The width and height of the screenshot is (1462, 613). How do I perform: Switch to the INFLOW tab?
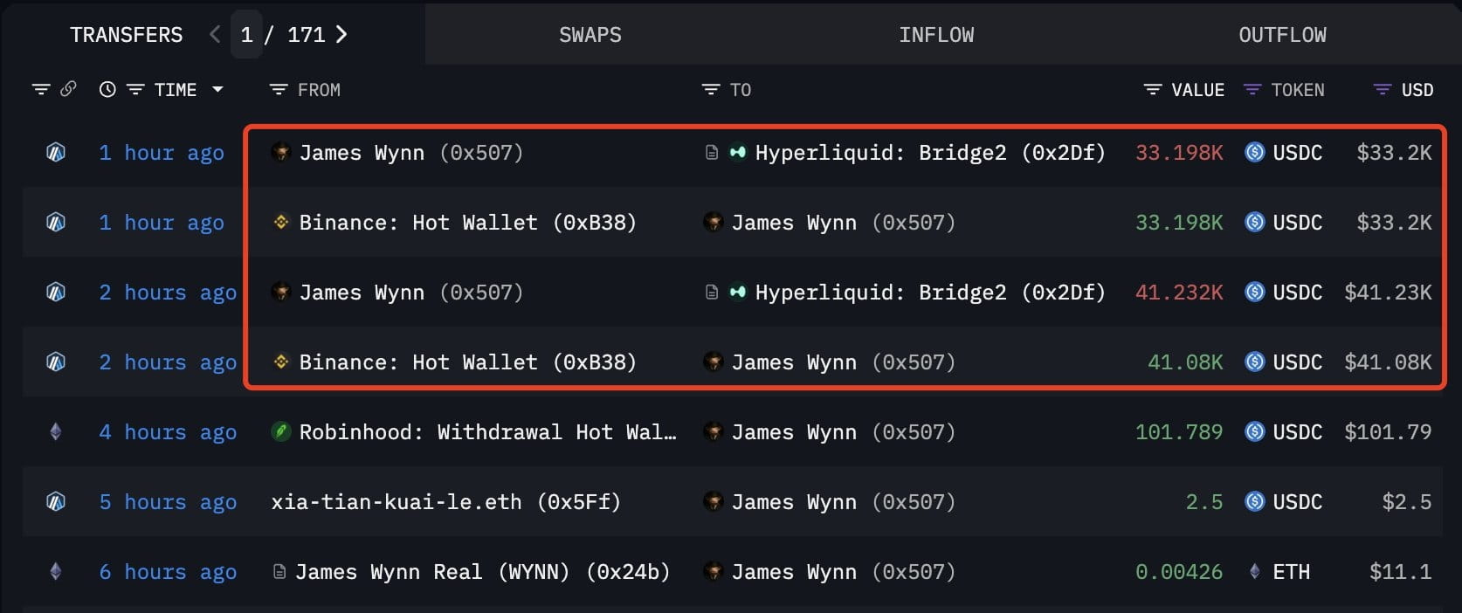tap(936, 35)
